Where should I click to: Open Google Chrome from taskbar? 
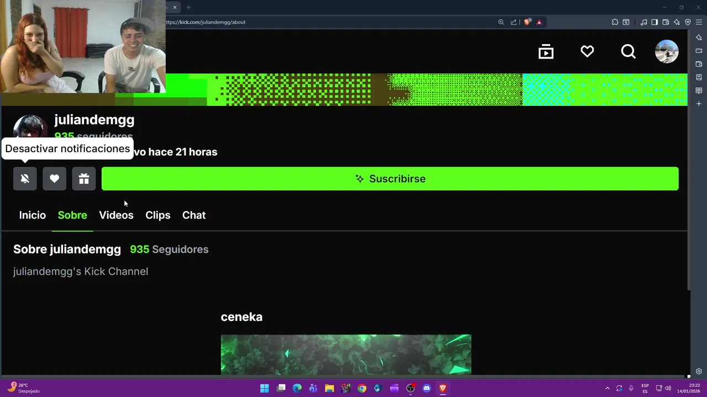(x=362, y=388)
